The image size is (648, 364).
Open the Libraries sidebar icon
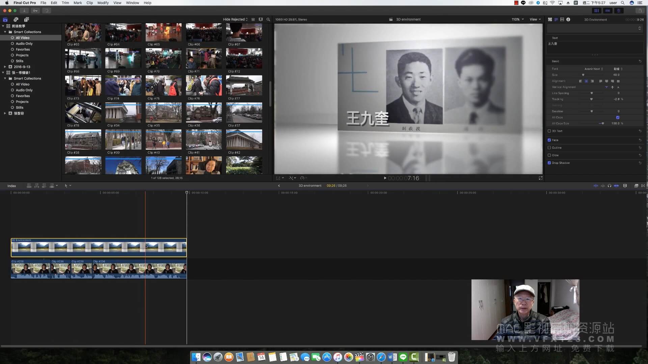pyautogui.click(x=5, y=20)
